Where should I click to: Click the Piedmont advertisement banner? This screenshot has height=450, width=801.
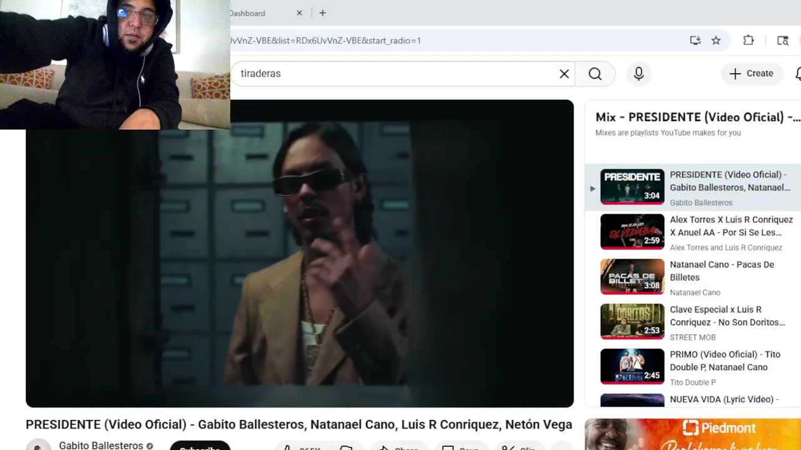(693, 434)
